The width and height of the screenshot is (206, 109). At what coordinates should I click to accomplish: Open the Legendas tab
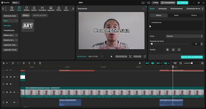pos(51,9)
